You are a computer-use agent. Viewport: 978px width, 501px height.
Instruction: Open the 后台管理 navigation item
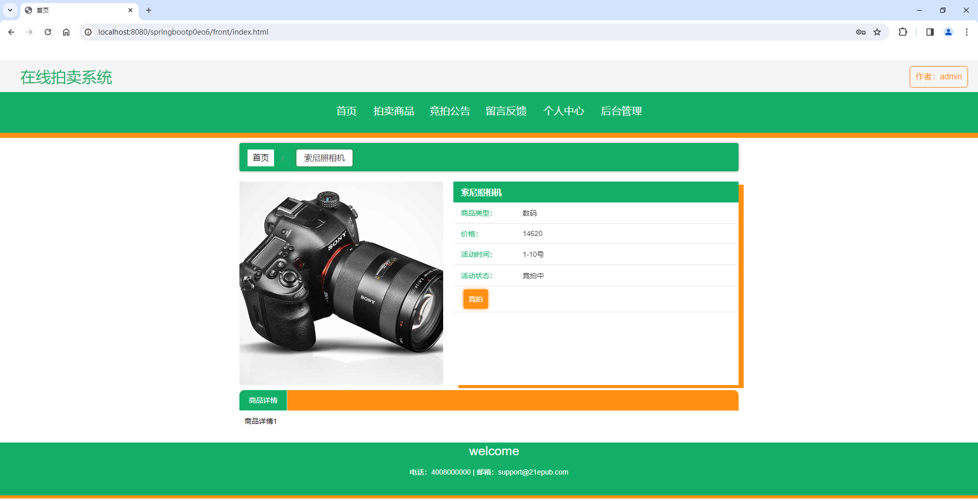621,111
